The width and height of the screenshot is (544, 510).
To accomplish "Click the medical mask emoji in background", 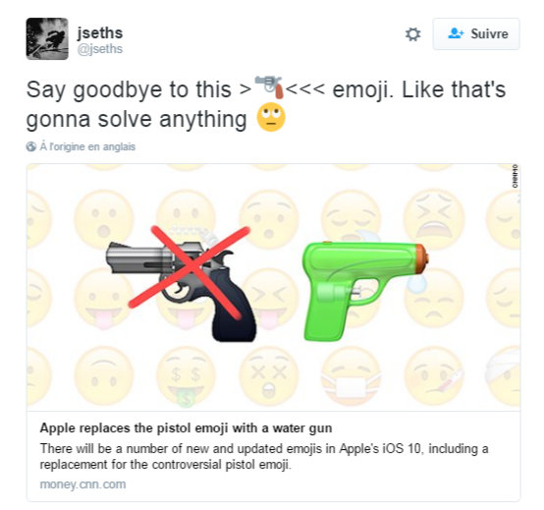I will (x=351, y=376).
